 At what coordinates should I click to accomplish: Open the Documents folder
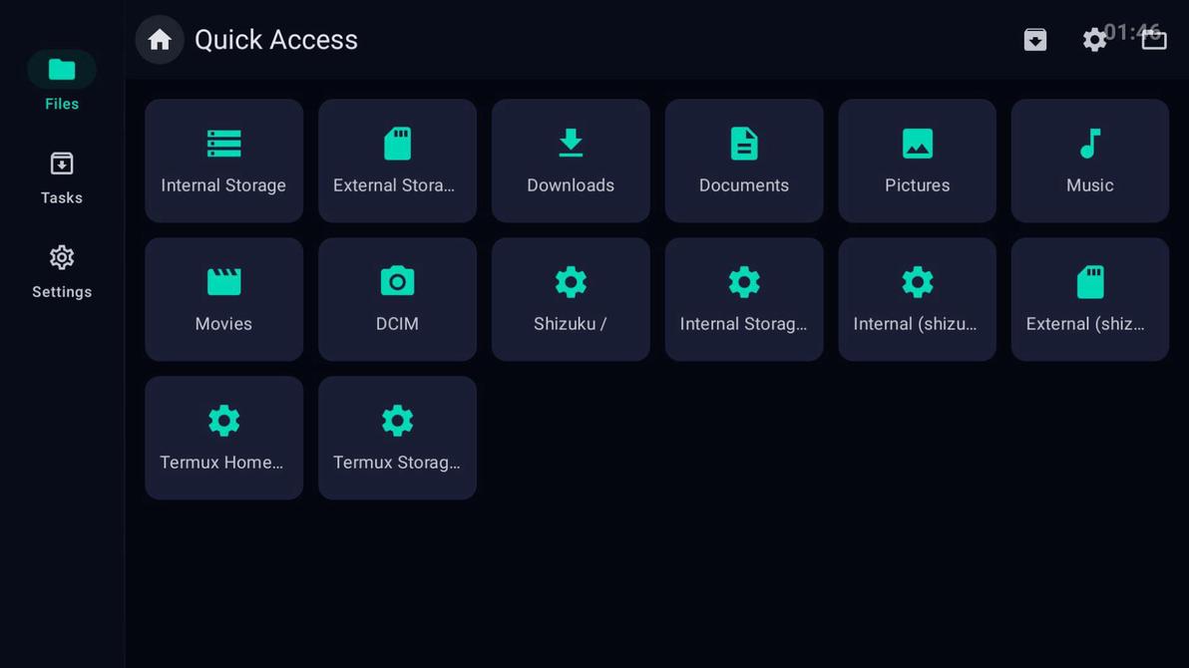click(x=744, y=161)
